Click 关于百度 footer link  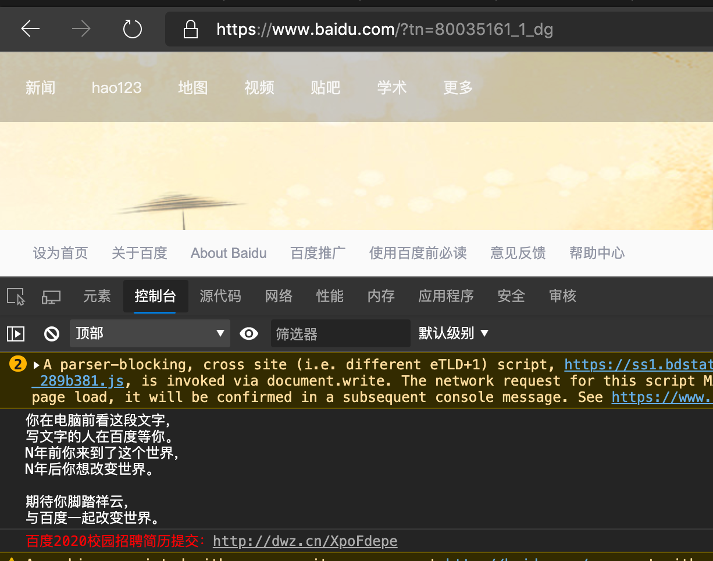pos(140,253)
